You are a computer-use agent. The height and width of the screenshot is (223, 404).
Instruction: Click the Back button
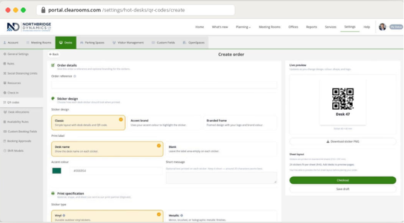pyautogui.click(x=54, y=54)
